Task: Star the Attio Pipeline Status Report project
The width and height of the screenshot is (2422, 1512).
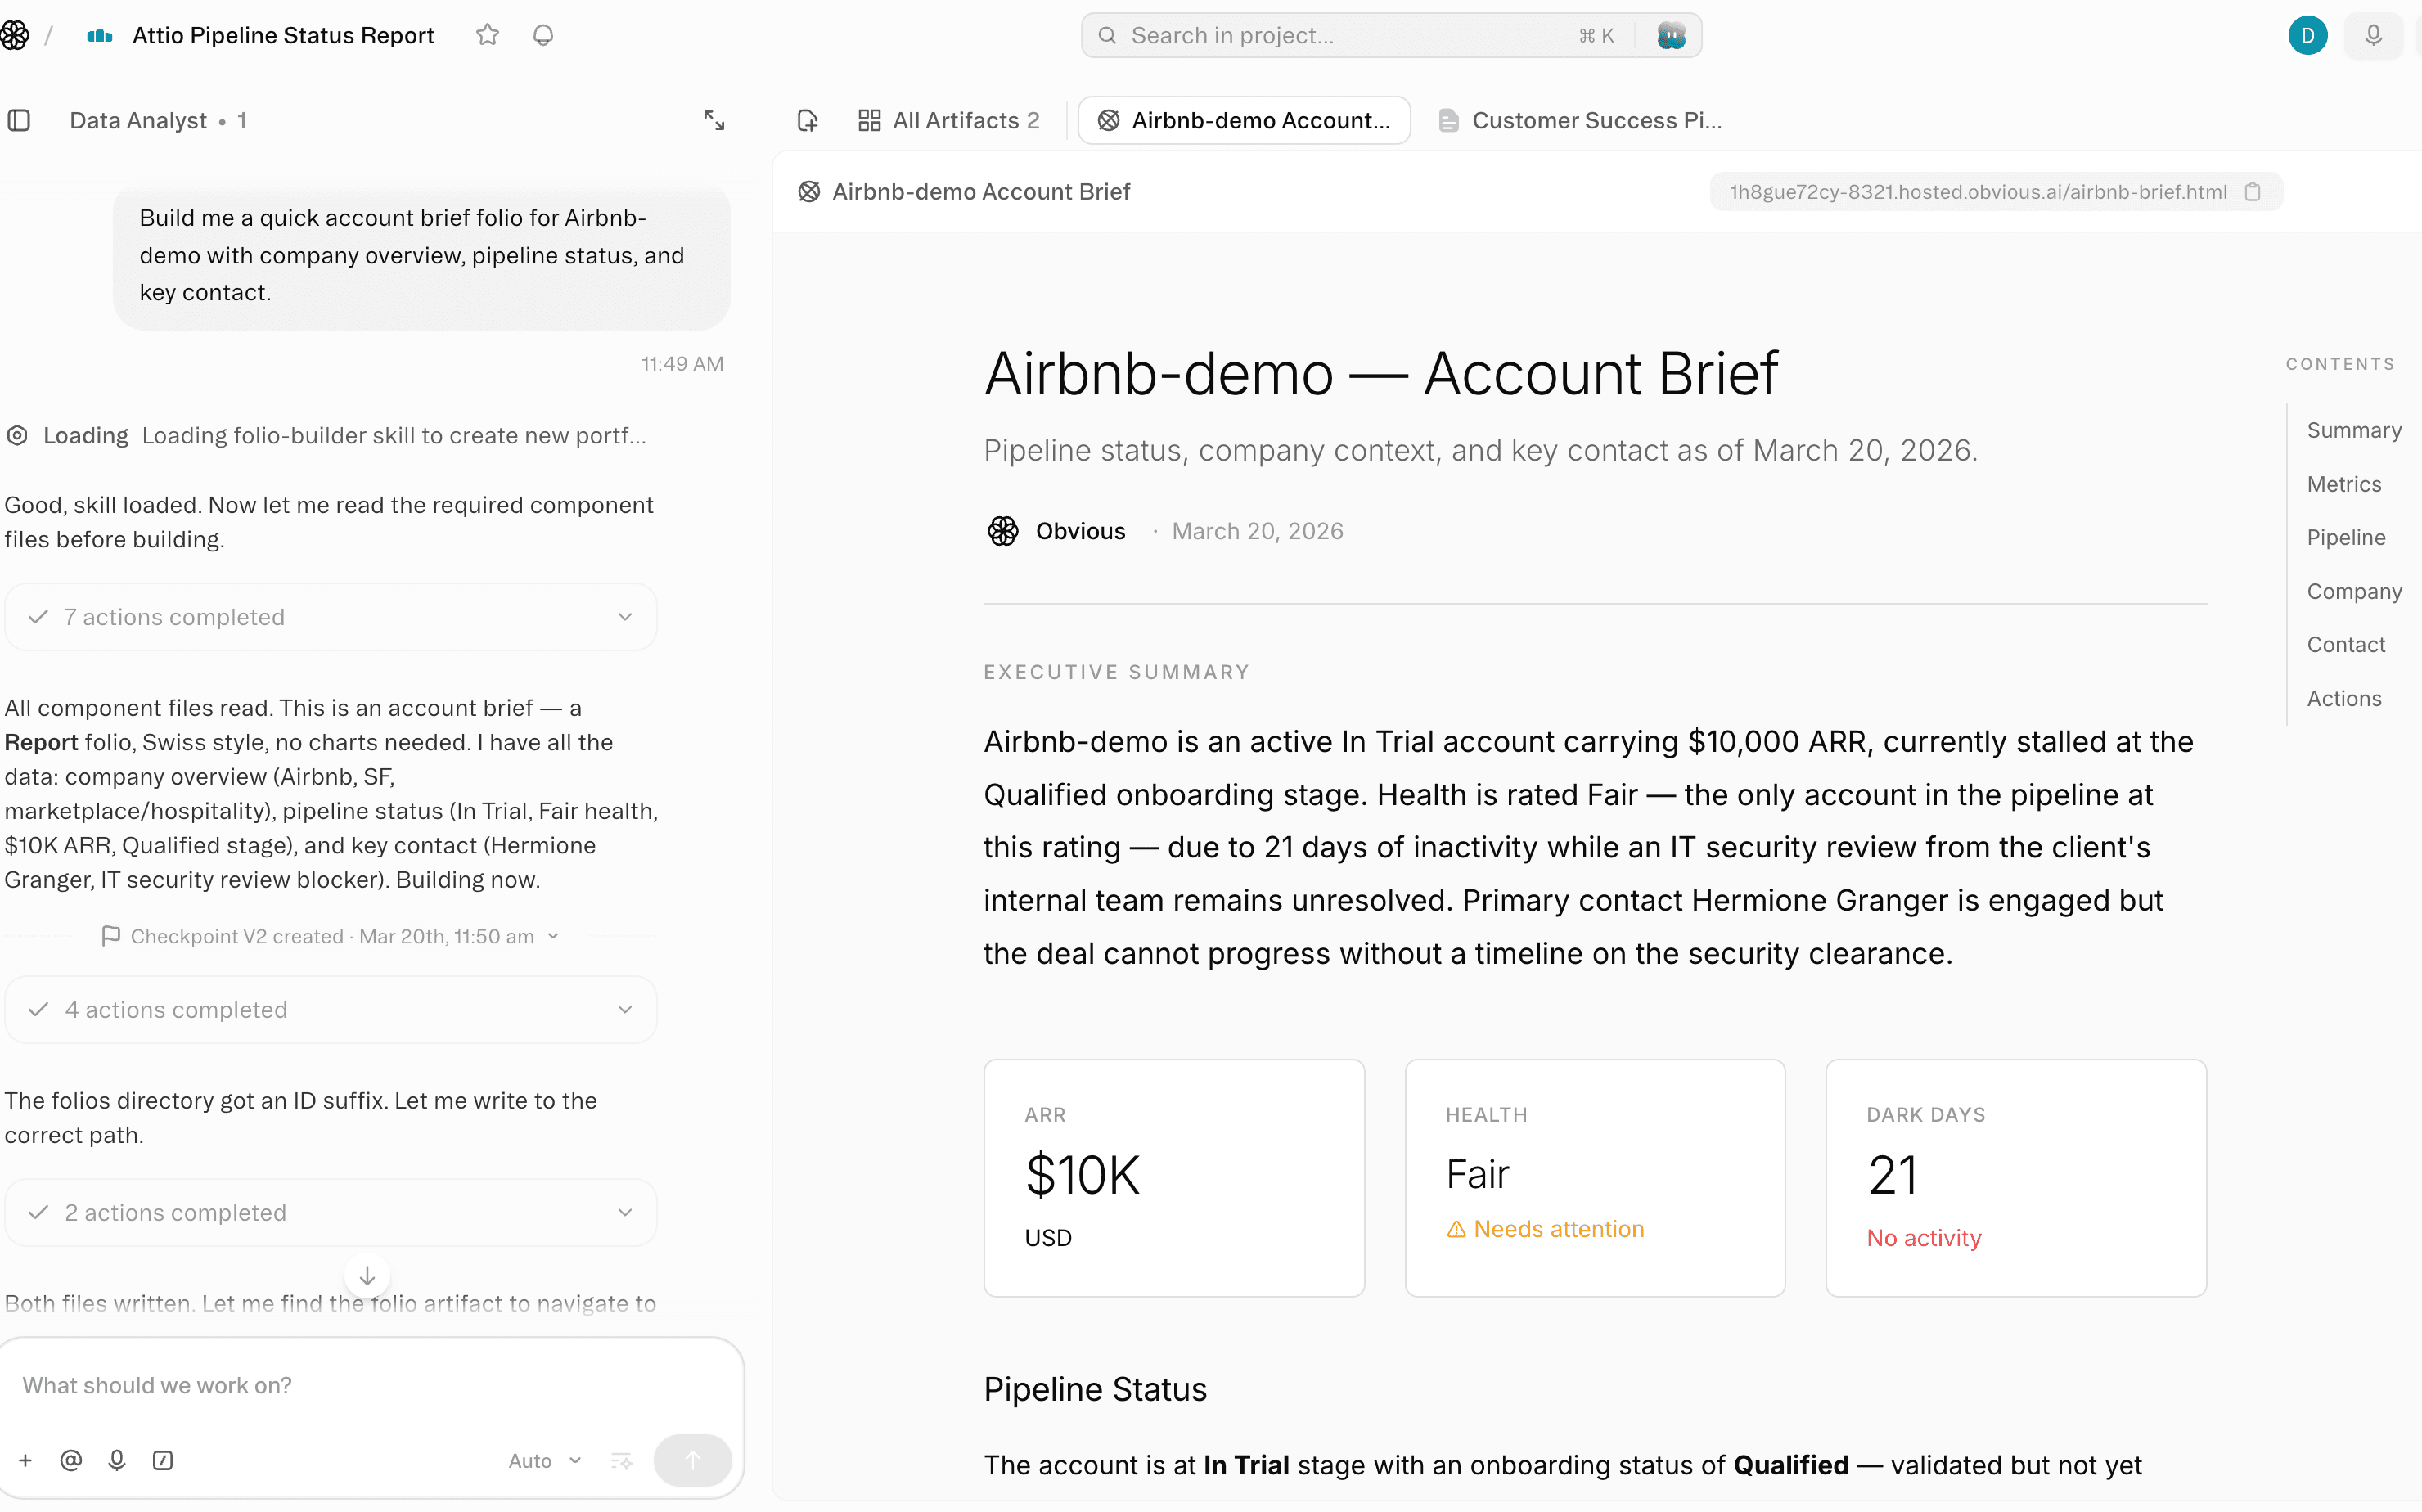Action: (487, 35)
